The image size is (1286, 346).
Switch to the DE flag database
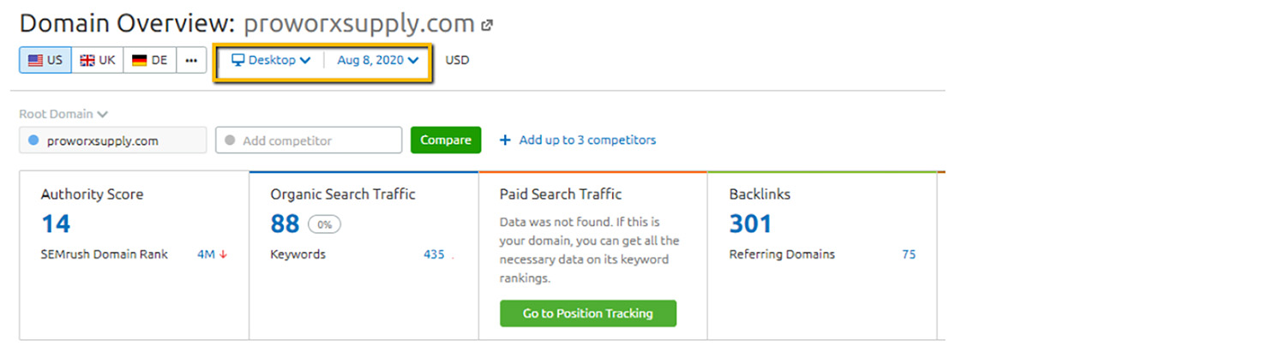150,60
